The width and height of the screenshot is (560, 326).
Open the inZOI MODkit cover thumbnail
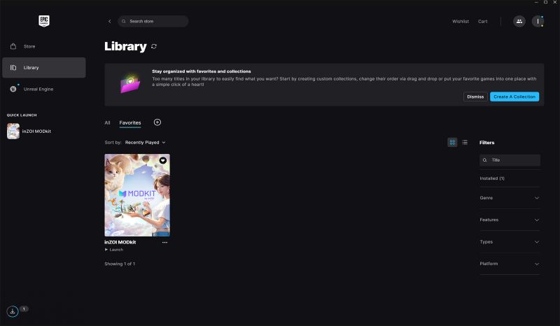(x=137, y=195)
